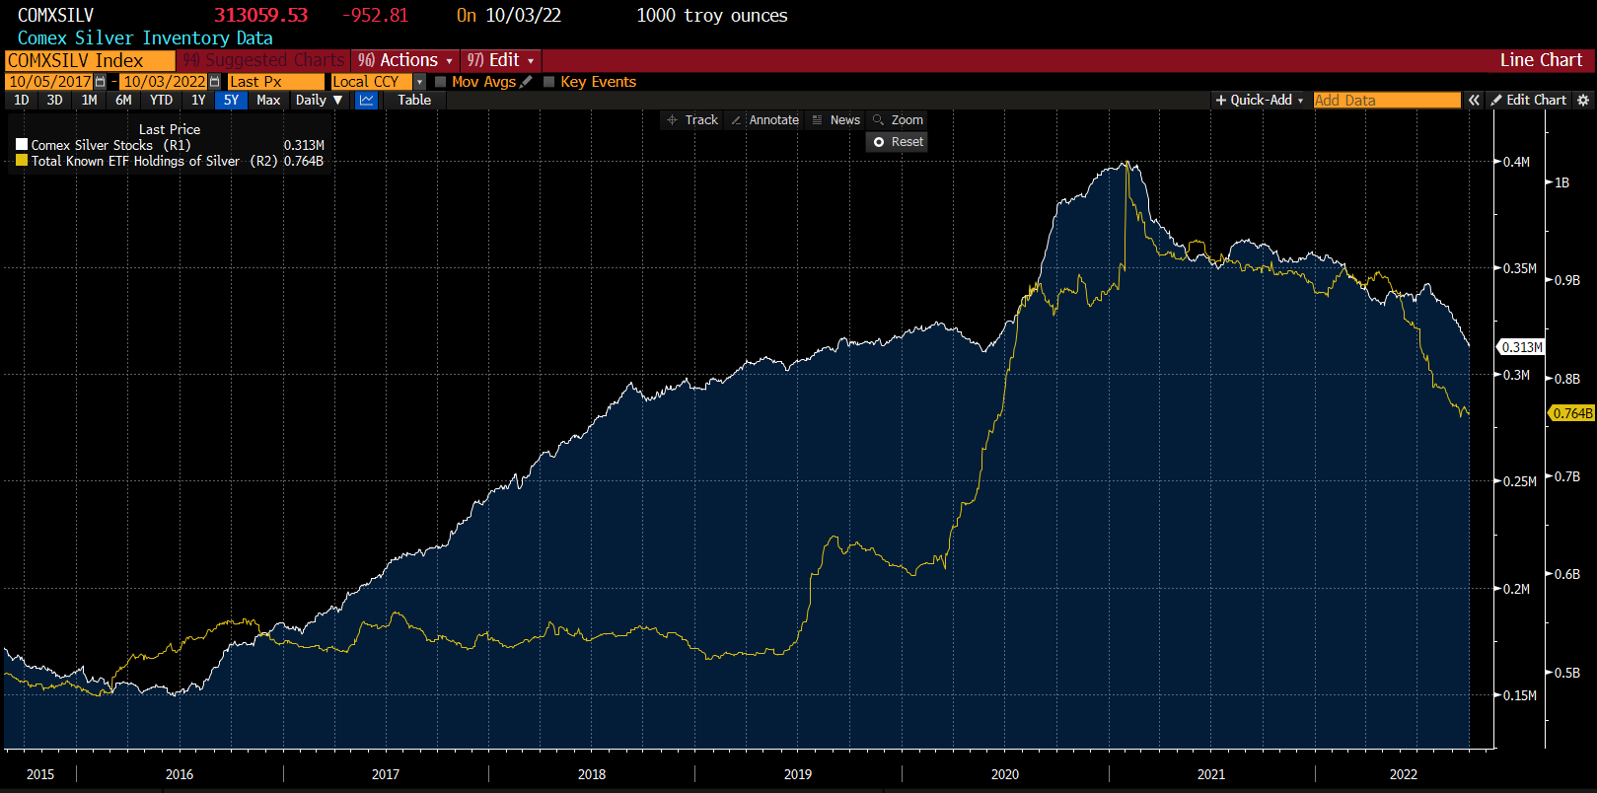1597x793 pixels.
Task: Activate the Track crosshair tool
Action: pyautogui.click(x=692, y=120)
